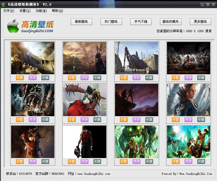Click 收藏 under the armored skull monster wallpaper
Viewport: 217px width, 181px height.
45,120
